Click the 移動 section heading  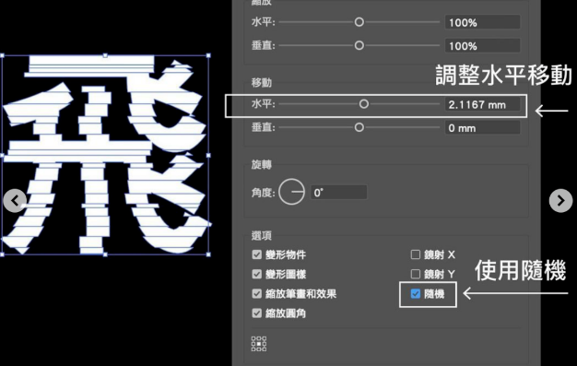(262, 82)
